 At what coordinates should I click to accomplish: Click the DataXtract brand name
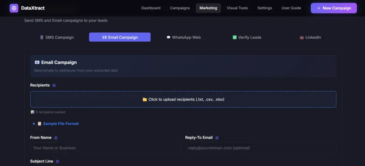(33, 8)
